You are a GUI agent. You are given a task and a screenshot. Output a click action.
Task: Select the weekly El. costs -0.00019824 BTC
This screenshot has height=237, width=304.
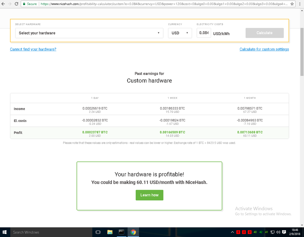click(x=172, y=120)
